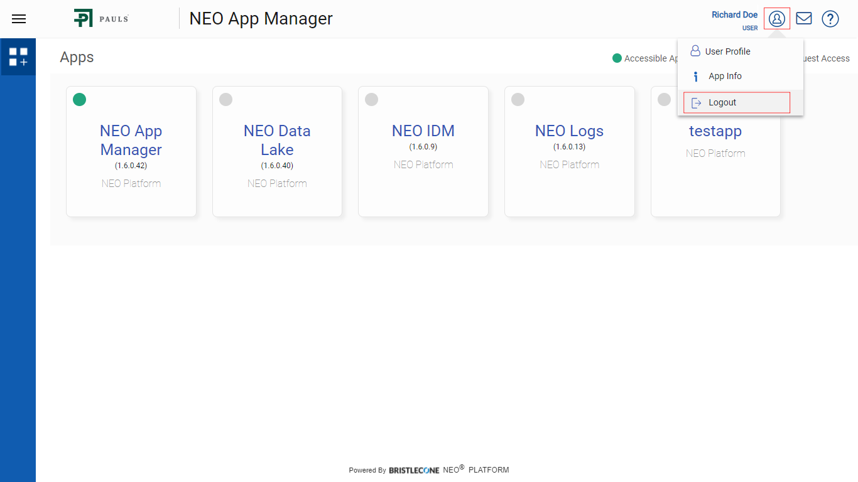This screenshot has width=858, height=482.
Task: Click gray status dot on NEO Logs
Action: 518,99
